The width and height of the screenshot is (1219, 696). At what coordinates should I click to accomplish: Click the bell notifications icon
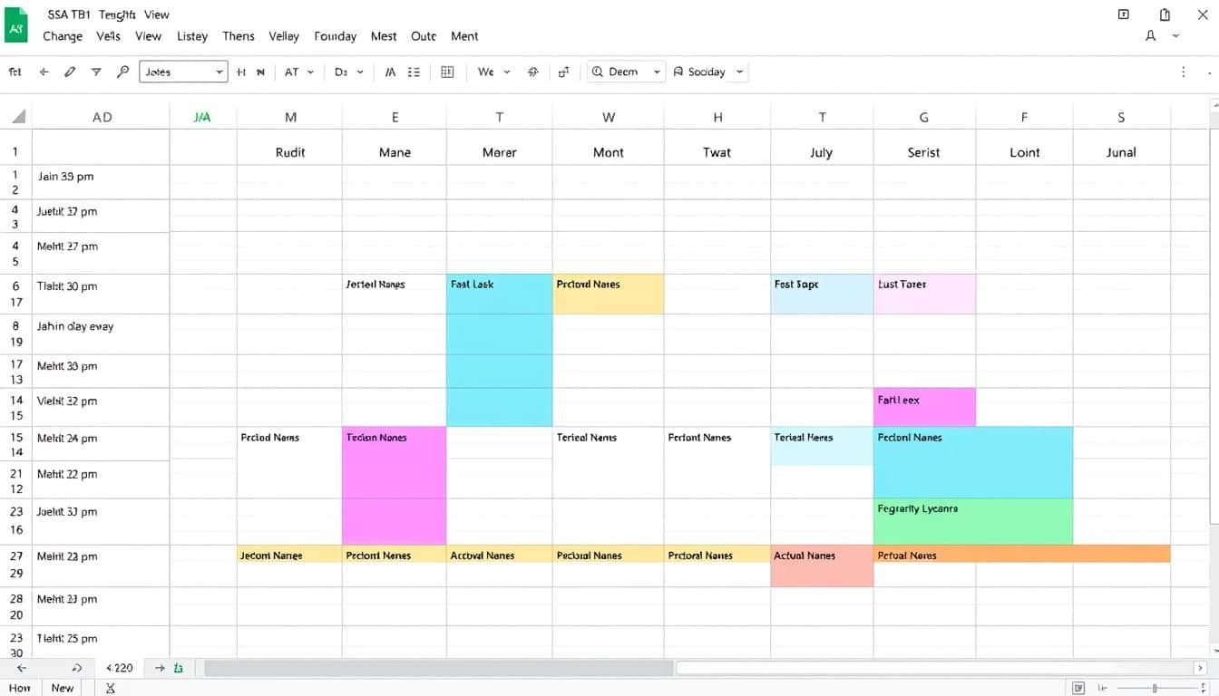(1151, 36)
